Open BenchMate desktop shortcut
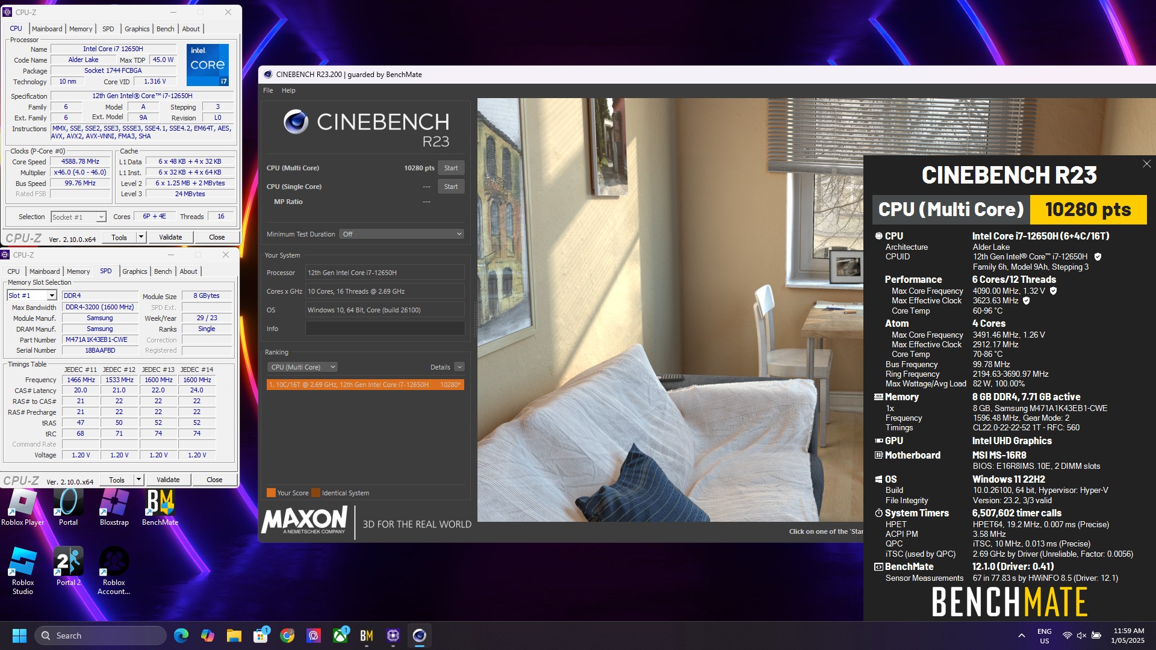Screen dimensions: 1156x650 (160, 507)
